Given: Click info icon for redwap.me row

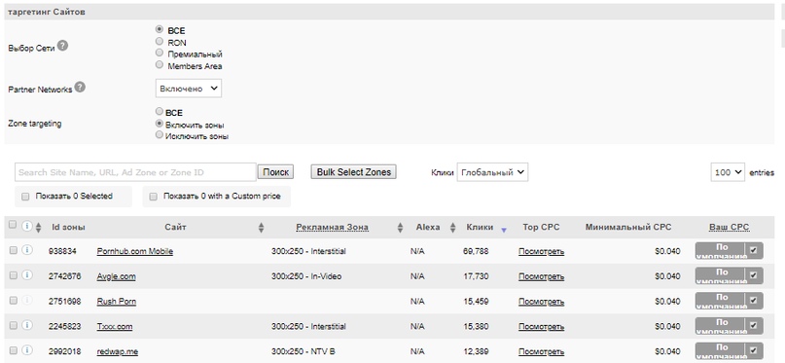Looking at the screenshot, I should 27,350.
